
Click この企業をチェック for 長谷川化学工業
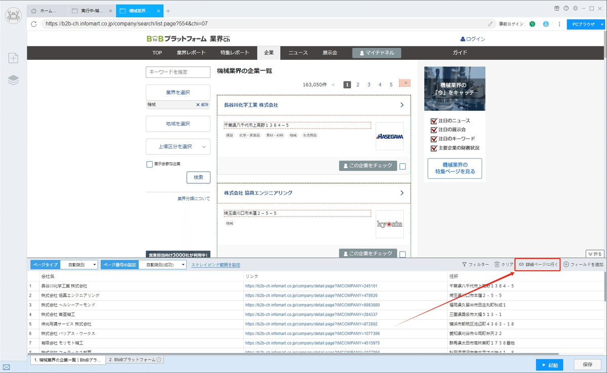point(368,165)
